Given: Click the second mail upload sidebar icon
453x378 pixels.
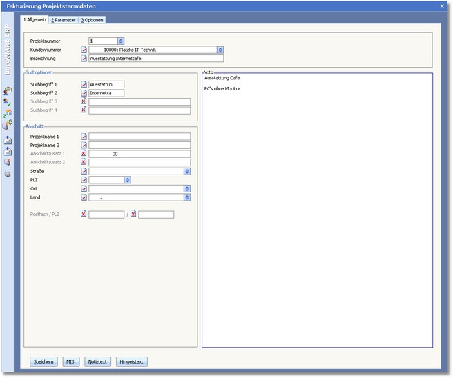Looking at the screenshot, I should (8, 150).
